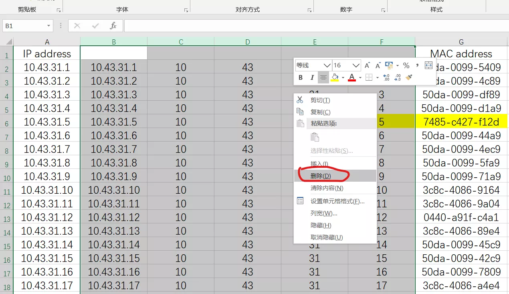Screen dimensions: 509x294
Task: Click the format painter brush icon
Action: pos(409,77)
